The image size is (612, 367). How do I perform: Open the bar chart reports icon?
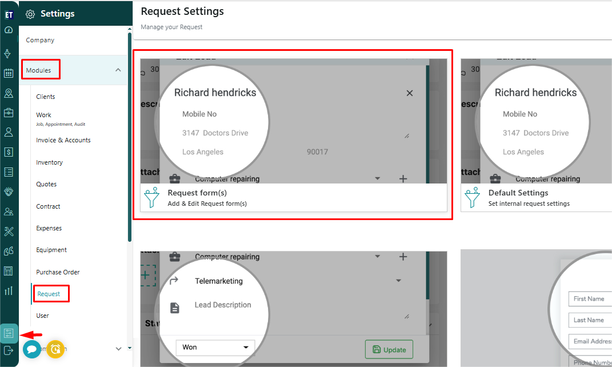(x=9, y=290)
